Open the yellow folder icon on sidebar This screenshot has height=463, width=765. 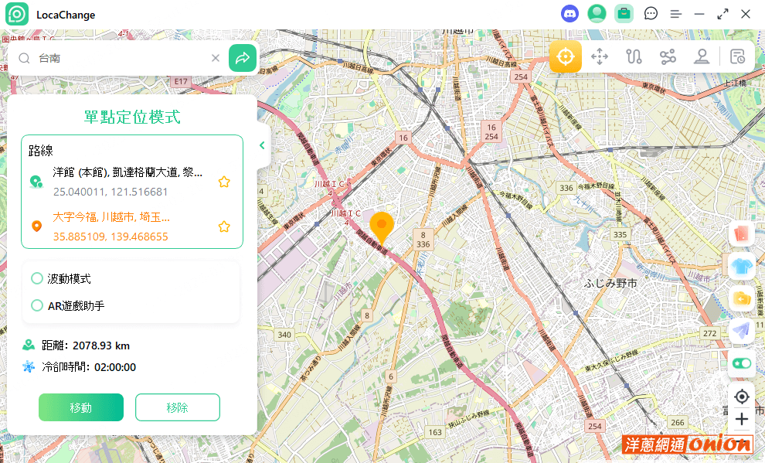[741, 298]
